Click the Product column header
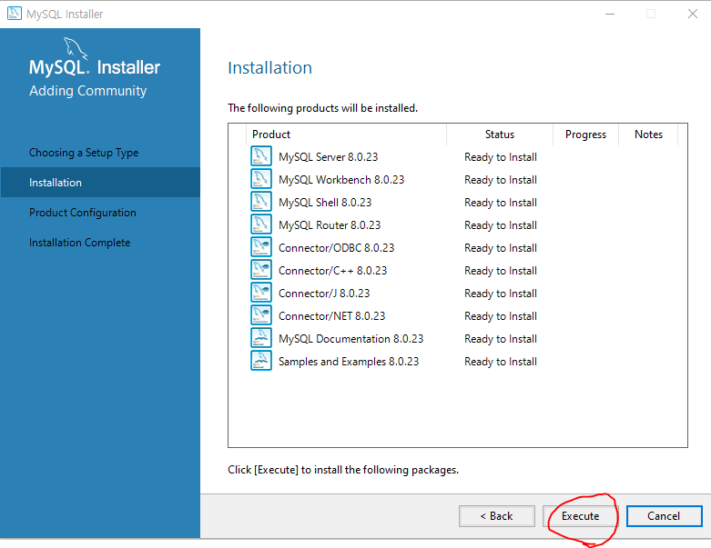711x548 pixels. point(347,135)
